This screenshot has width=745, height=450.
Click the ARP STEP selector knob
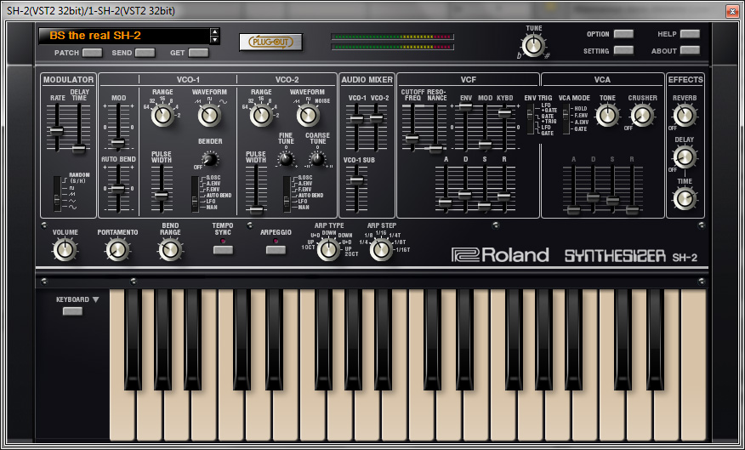(381, 249)
